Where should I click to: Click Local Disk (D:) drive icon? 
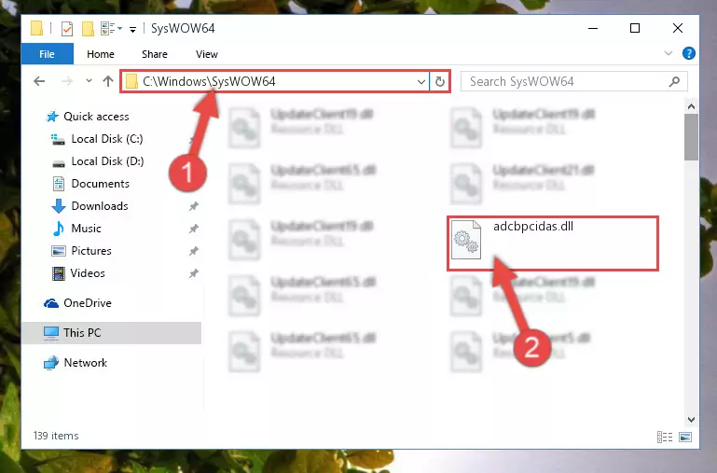58,163
